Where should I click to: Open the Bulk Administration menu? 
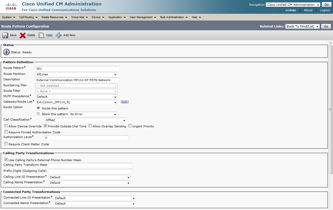tap(174, 17)
